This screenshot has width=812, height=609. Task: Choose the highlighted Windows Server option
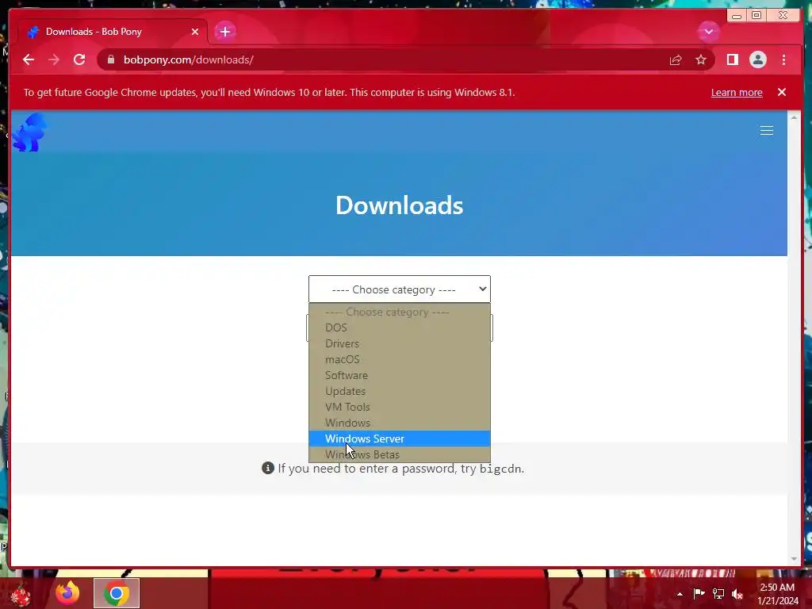[x=400, y=439]
